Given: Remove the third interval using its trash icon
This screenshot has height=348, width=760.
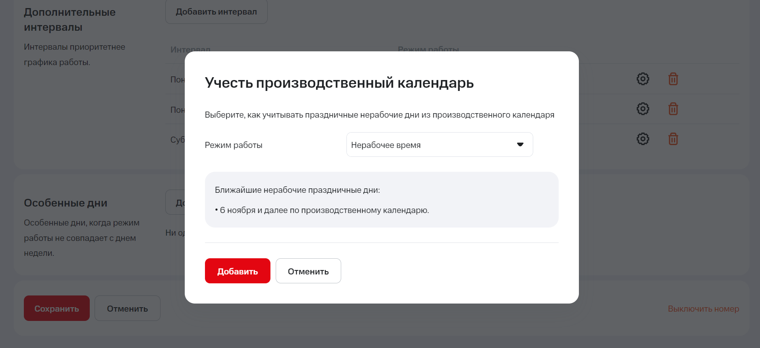Looking at the screenshot, I should [x=673, y=139].
